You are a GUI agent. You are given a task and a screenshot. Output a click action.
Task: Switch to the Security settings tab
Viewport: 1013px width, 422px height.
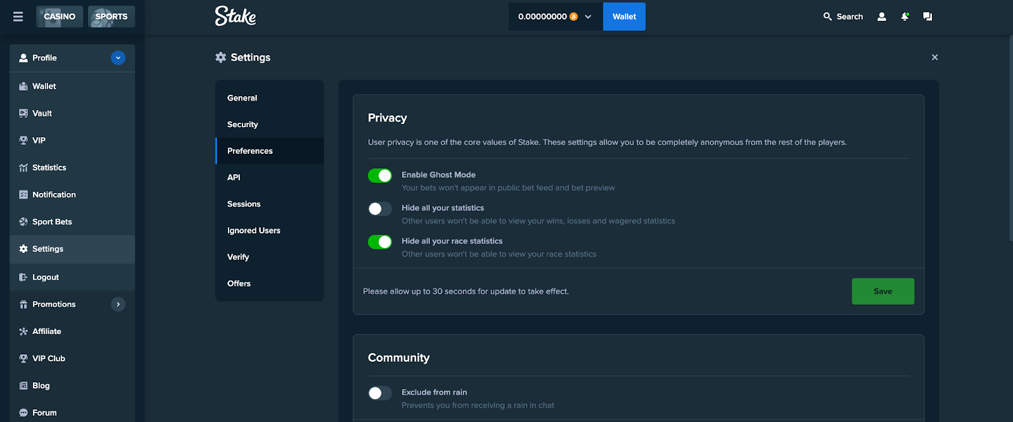[x=242, y=125]
